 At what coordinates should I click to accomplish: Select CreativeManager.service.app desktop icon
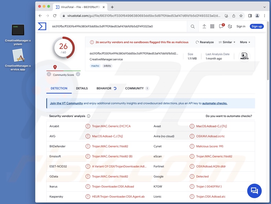[18, 60]
